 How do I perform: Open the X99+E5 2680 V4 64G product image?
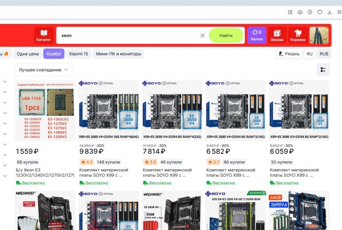(x=108, y=110)
